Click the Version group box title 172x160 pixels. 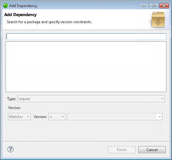pyautogui.click(x=14, y=108)
